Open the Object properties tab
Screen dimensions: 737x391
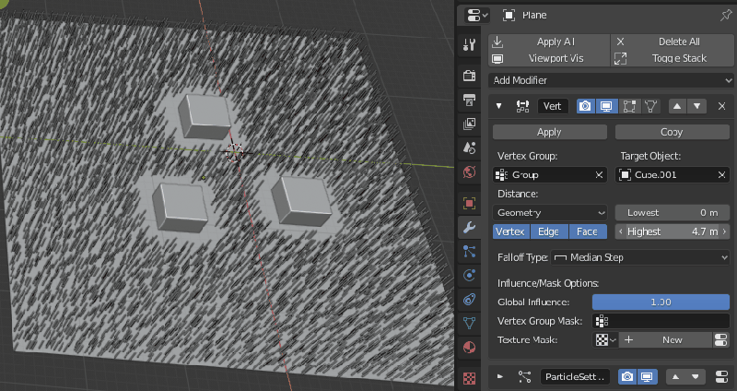pyautogui.click(x=469, y=203)
